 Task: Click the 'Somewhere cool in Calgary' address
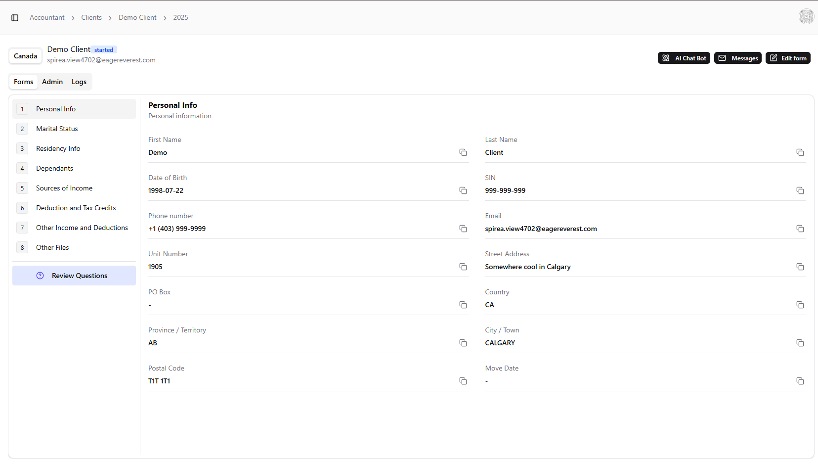[528, 267]
